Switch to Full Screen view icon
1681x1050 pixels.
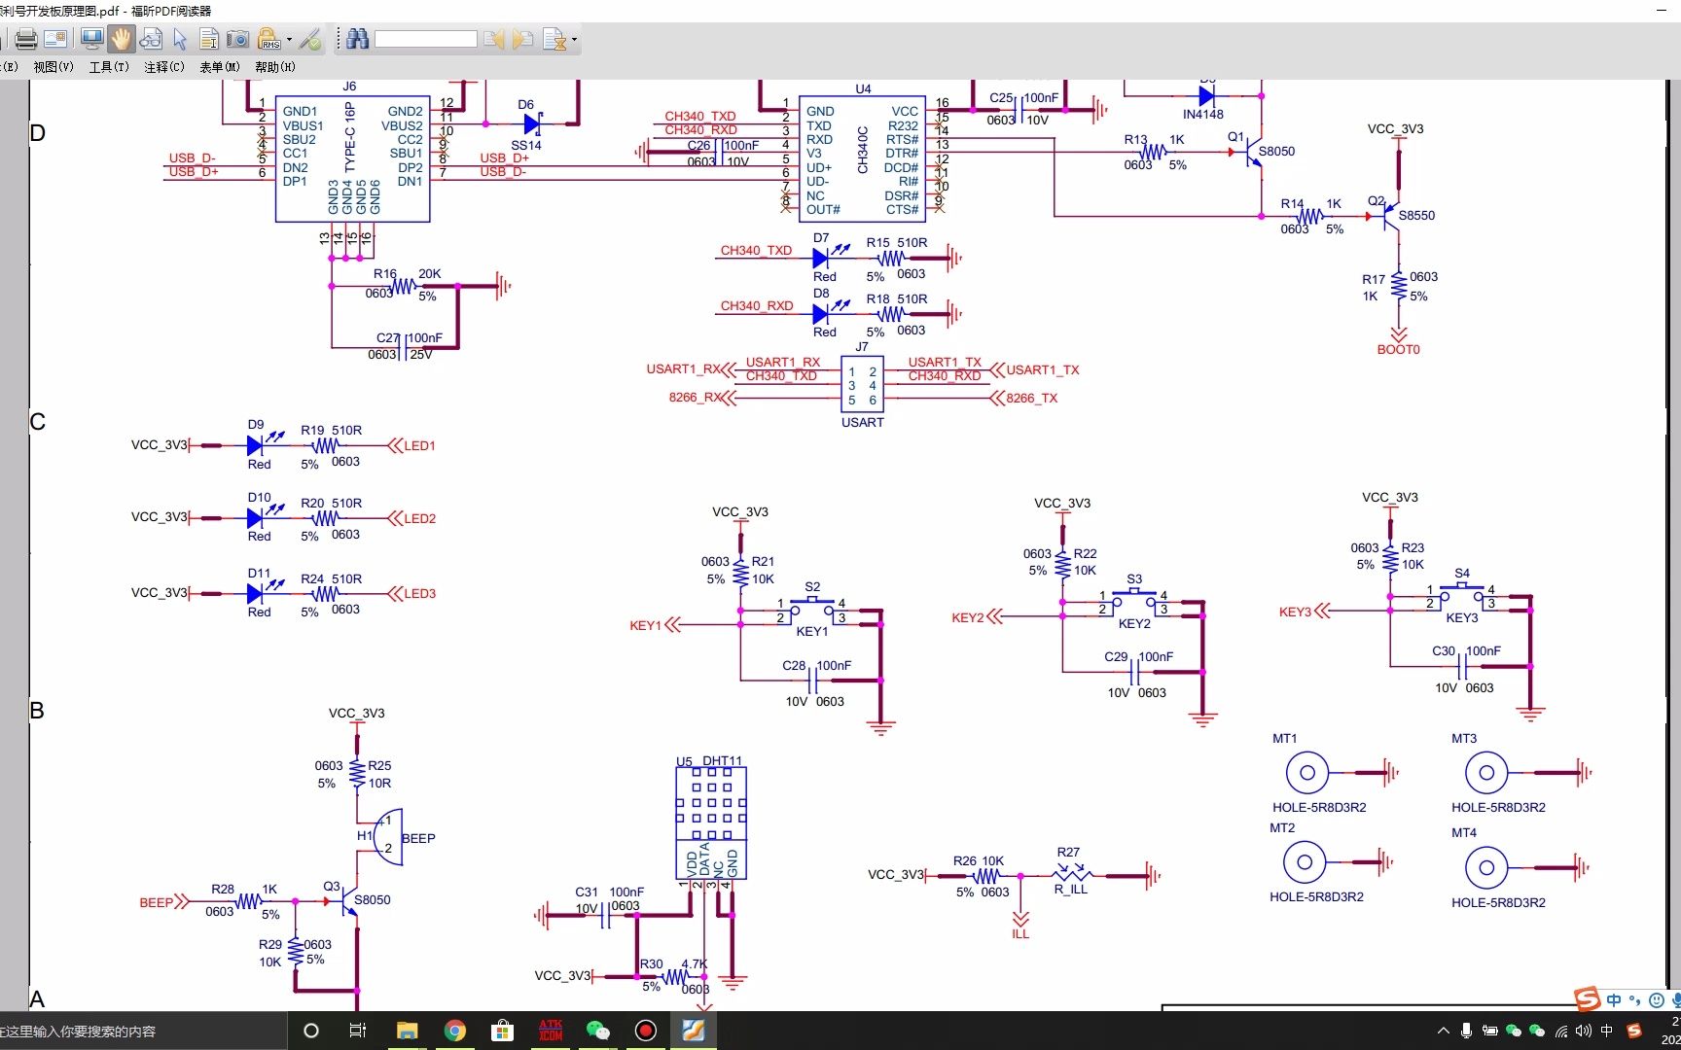pyautogui.click(x=92, y=40)
